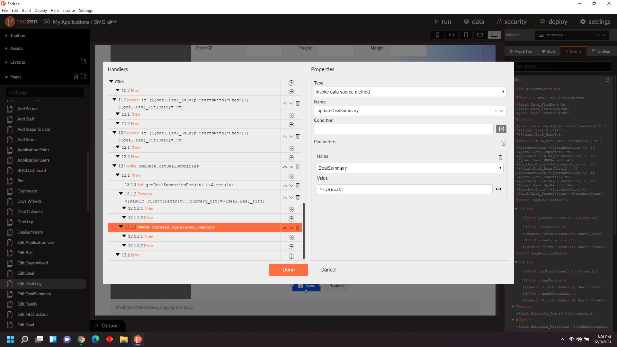Click the Condition input field

tap(403, 129)
